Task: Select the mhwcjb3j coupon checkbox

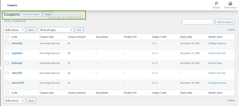Action: (x=7, y=43)
